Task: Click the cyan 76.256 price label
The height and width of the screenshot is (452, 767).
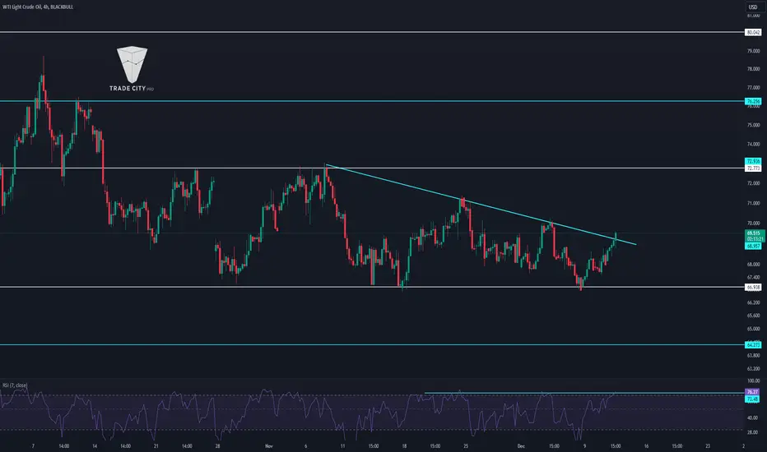Action: (x=753, y=101)
